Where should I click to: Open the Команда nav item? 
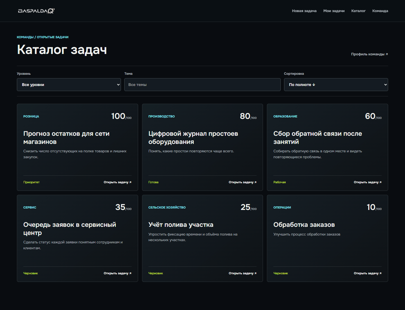coord(380,11)
